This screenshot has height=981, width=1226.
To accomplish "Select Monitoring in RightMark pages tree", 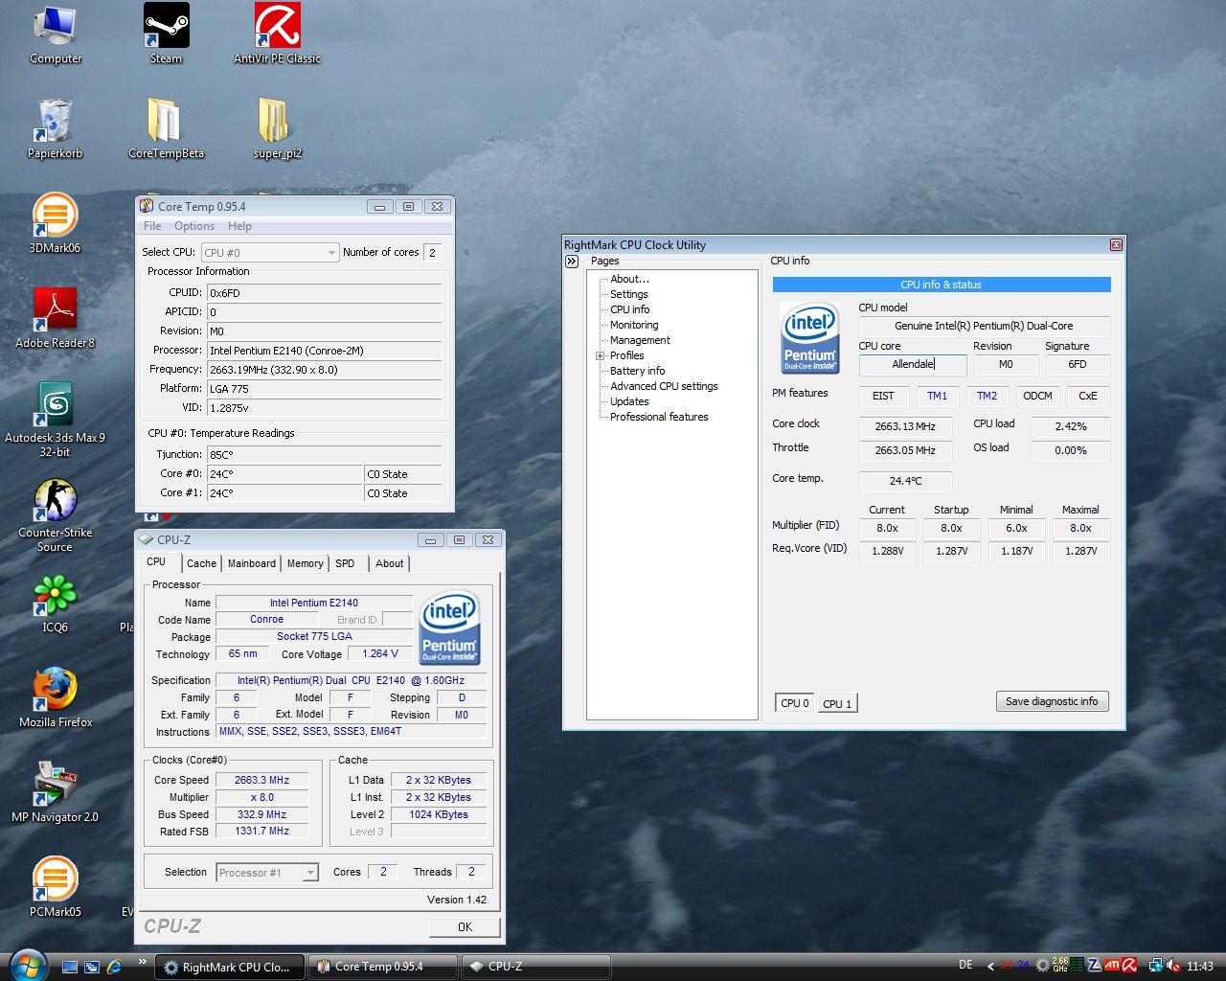I will click(x=634, y=325).
